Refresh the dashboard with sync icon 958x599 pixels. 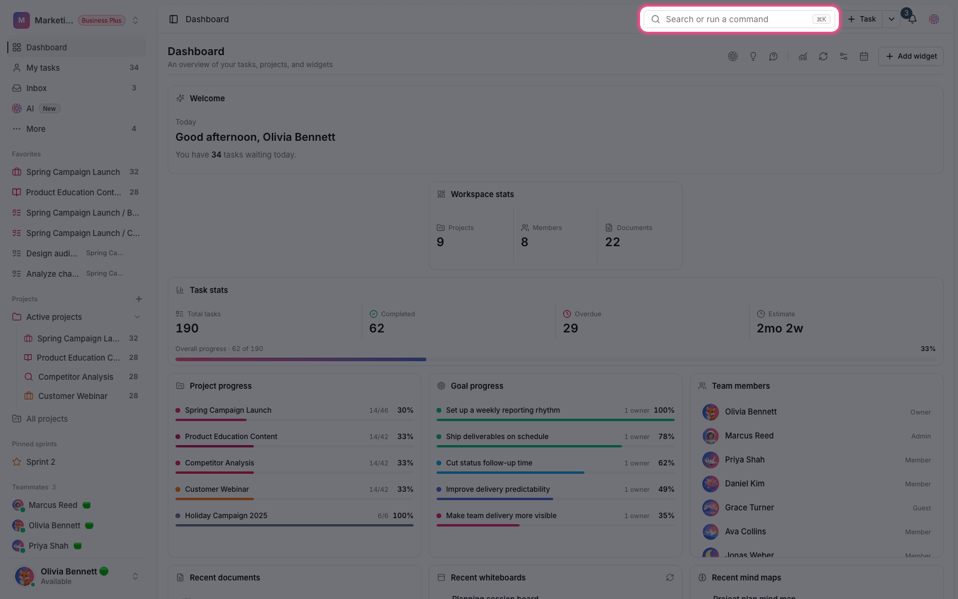point(823,56)
